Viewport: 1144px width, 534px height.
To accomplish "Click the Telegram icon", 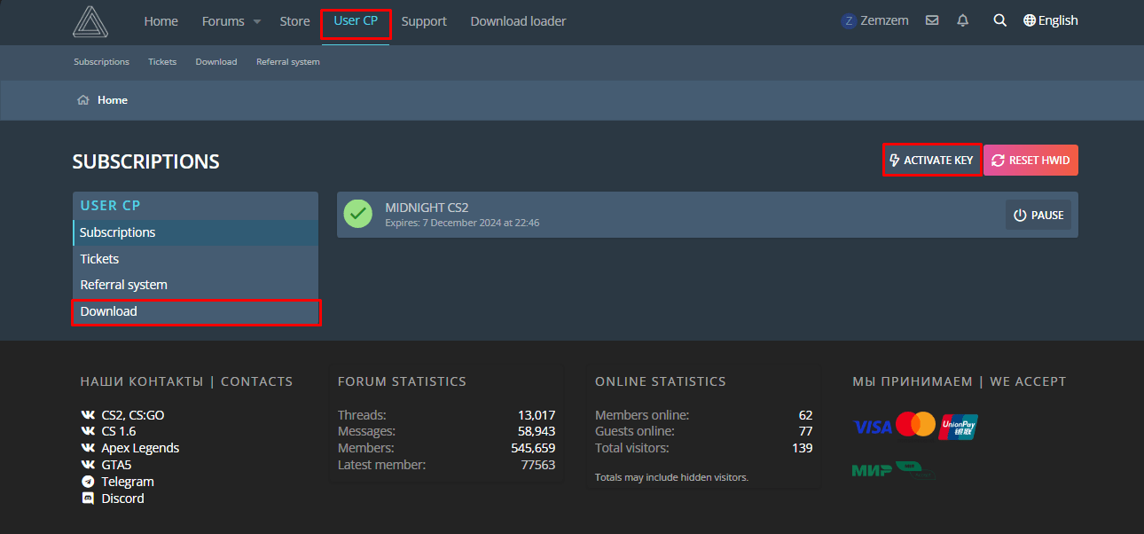I will point(88,482).
